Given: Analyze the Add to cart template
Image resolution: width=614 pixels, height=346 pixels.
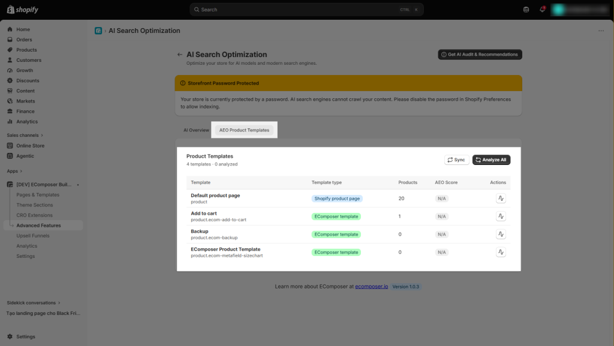Looking at the screenshot, I should click(x=501, y=216).
